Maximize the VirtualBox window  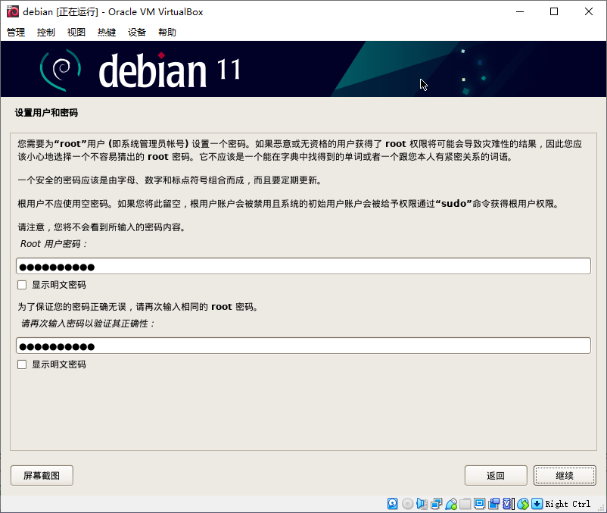[x=554, y=11]
